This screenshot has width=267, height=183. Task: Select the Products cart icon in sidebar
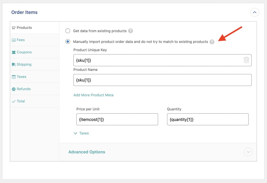pyautogui.click(x=14, y=27)
